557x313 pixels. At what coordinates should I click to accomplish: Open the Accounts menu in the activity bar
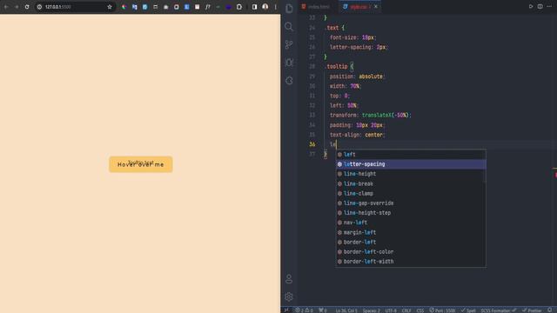pos(289,279)
